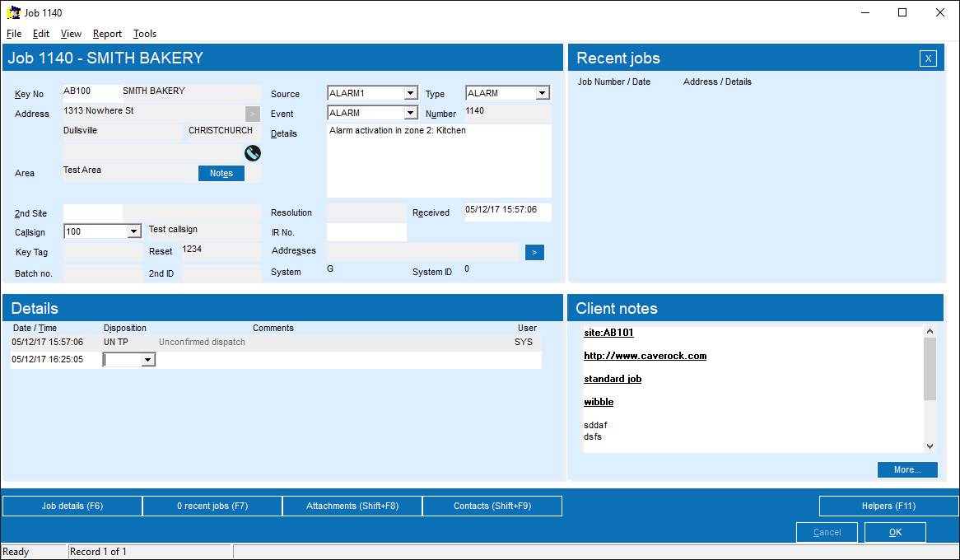Viewport: 960px width, 560px height.
Task: Click the Number value '1140'
Action: [x=474, y=111]
